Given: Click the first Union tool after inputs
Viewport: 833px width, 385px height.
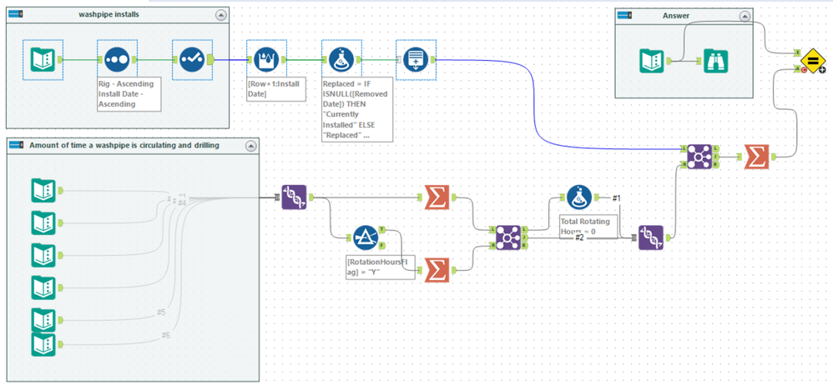Looking at the screenshot, I should pyautogui.click(x=294, y=197).
